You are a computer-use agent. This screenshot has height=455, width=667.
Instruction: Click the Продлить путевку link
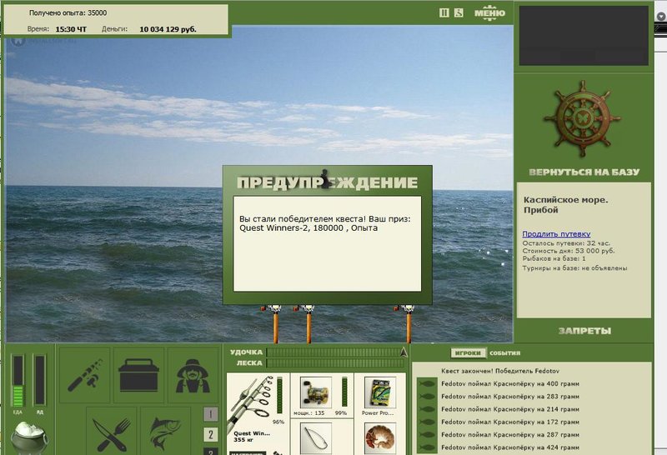click(556, 234)
